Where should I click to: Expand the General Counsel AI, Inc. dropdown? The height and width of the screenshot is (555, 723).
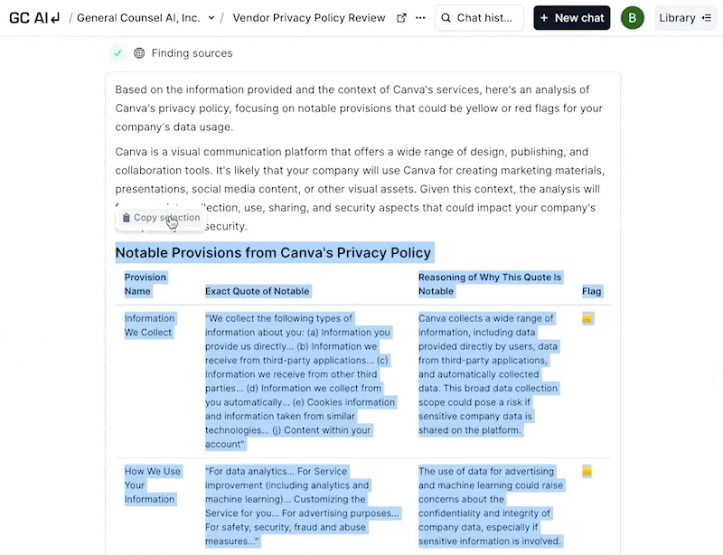pos(211,18)
